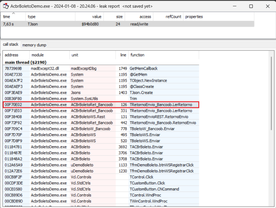Select the highlighted LerRetorno line 126 row

click(x=101, y=105)
